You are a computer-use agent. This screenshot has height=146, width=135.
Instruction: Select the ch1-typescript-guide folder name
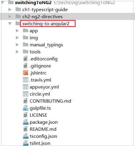tap(45, 10)
